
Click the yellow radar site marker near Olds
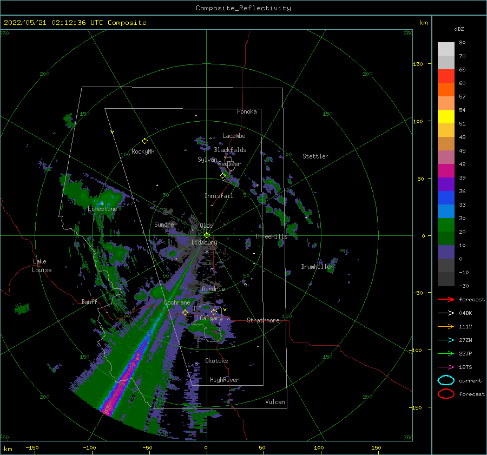point(207,235)
